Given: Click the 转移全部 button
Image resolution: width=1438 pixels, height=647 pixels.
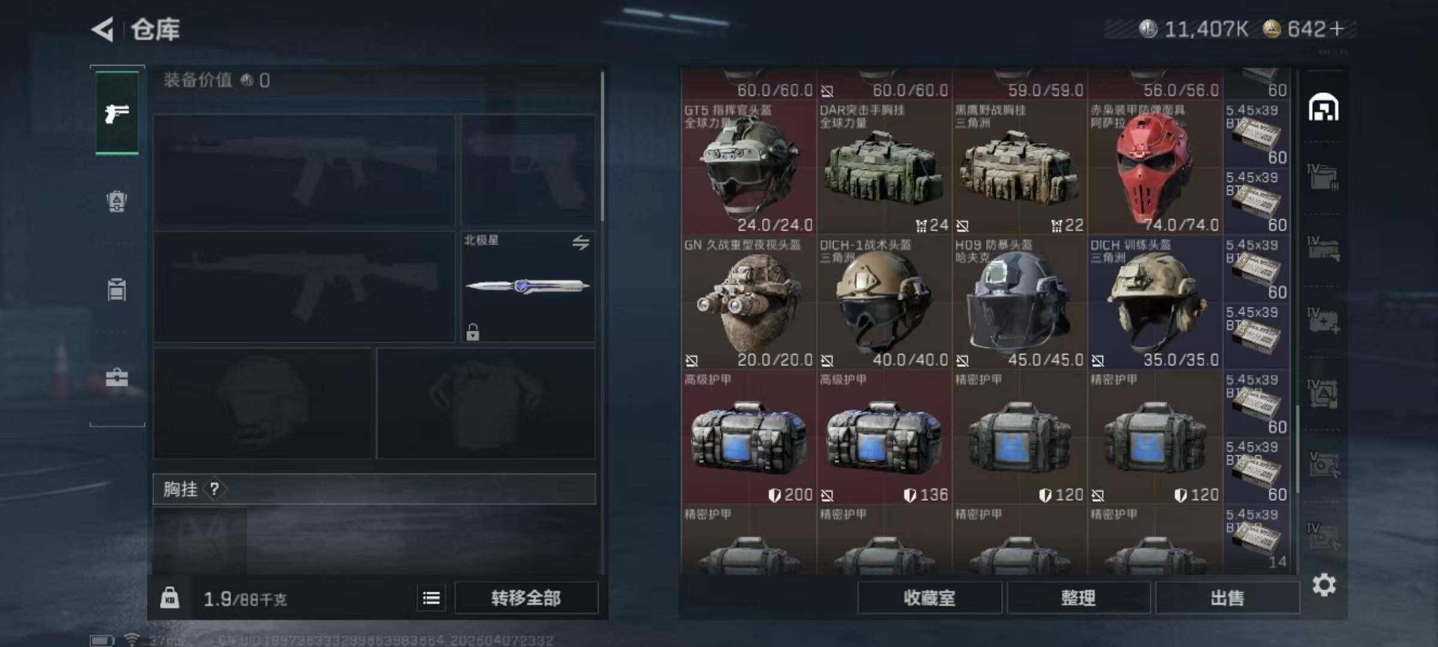Looking at the screenshot, I should click(x=526, y=598).
